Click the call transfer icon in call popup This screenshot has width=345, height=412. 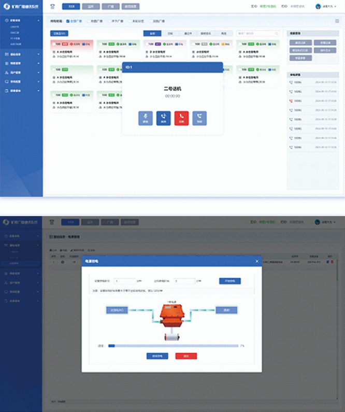tap(199, 118)
